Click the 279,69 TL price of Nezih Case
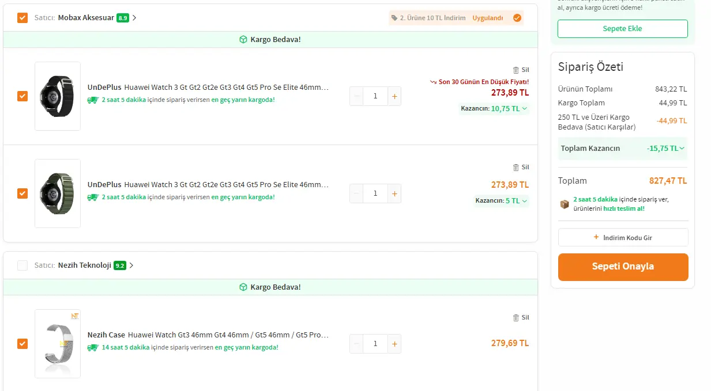This screenshot has width=711, height=391. [x=510, y=343]
